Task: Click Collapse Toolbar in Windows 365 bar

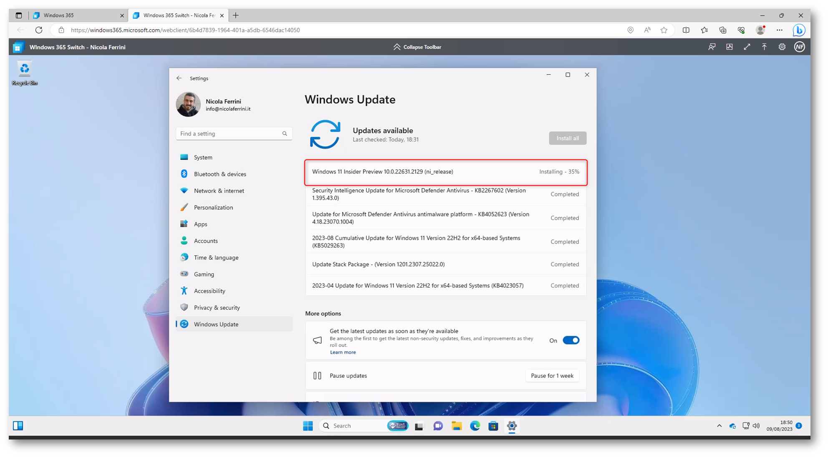Action: coord(417,47)
